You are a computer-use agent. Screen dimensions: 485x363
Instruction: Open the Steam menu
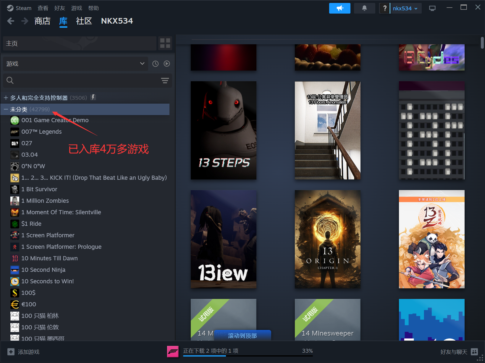pos(19,8)
